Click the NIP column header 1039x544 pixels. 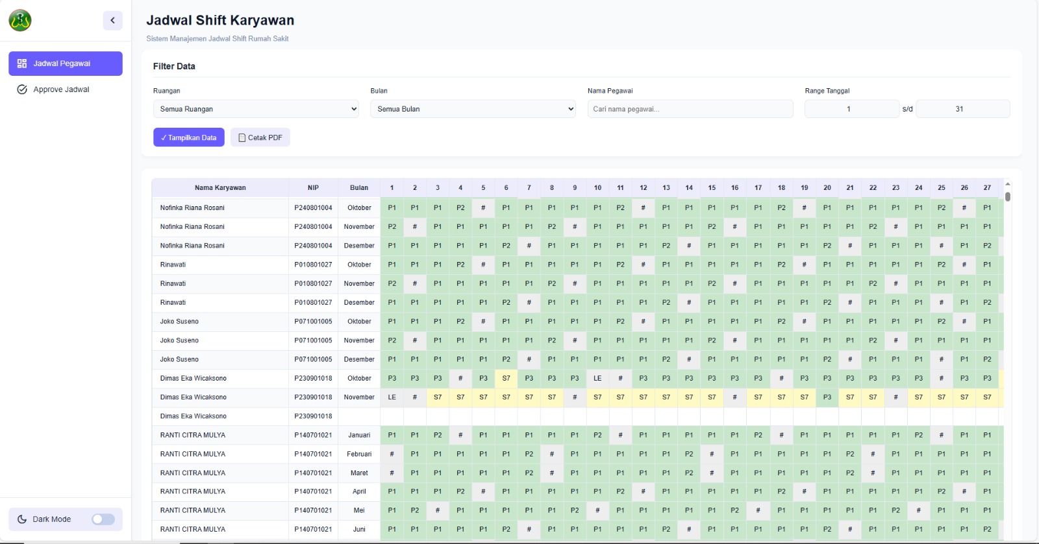(314, 188)
